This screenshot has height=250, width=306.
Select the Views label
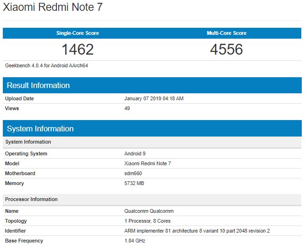pyautogui.click(x=12, y=108)
